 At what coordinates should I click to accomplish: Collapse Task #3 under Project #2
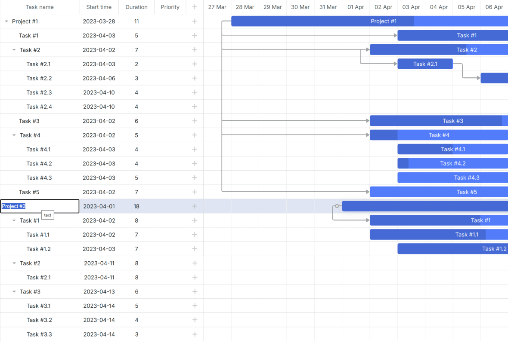[x=14, y=291]
